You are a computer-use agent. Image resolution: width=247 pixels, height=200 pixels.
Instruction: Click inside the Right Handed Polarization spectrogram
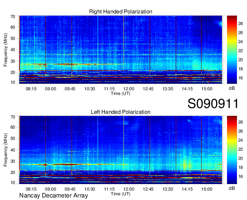pos(121,50)
